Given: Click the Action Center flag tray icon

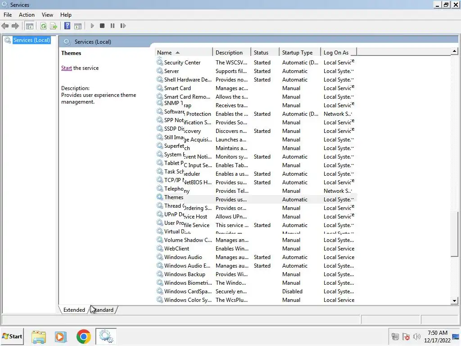Looking at the screenshot, I should pyautogui.click(x=406, y=337).
